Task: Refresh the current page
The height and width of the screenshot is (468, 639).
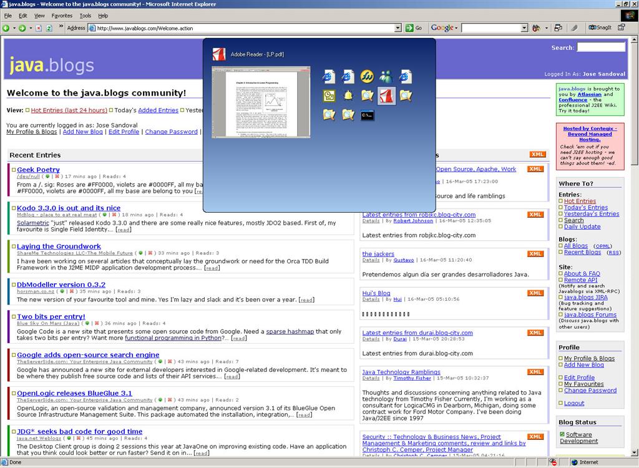Action: (x=49, y=28)
